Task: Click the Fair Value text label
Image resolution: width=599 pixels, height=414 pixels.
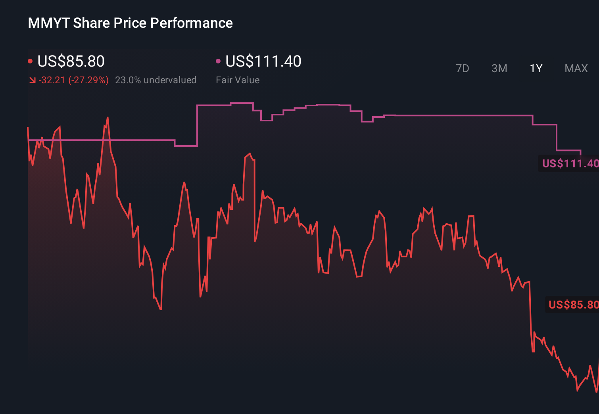Action: 237,80
